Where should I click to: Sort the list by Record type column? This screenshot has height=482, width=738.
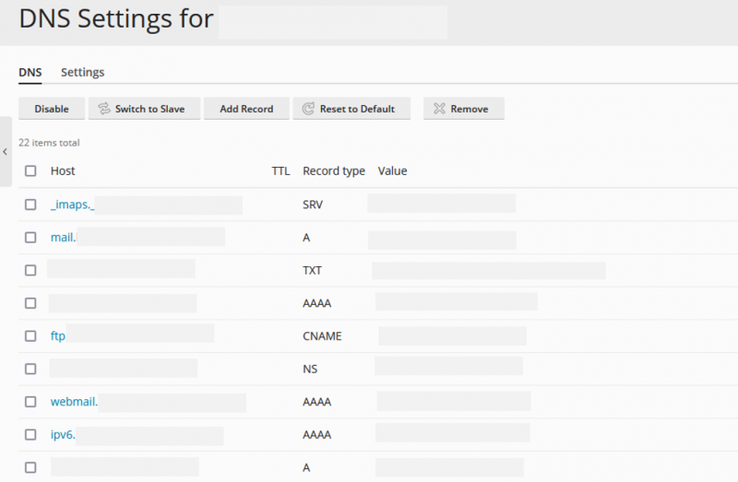[x=334, y=170]
